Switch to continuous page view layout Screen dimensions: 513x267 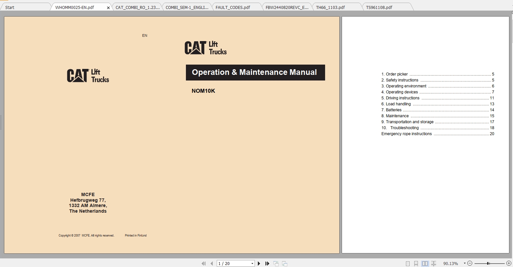pyautogui.click(x=416, y=264)
